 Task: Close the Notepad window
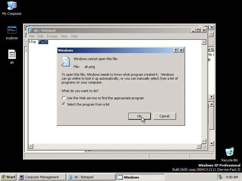click(204, 30)
